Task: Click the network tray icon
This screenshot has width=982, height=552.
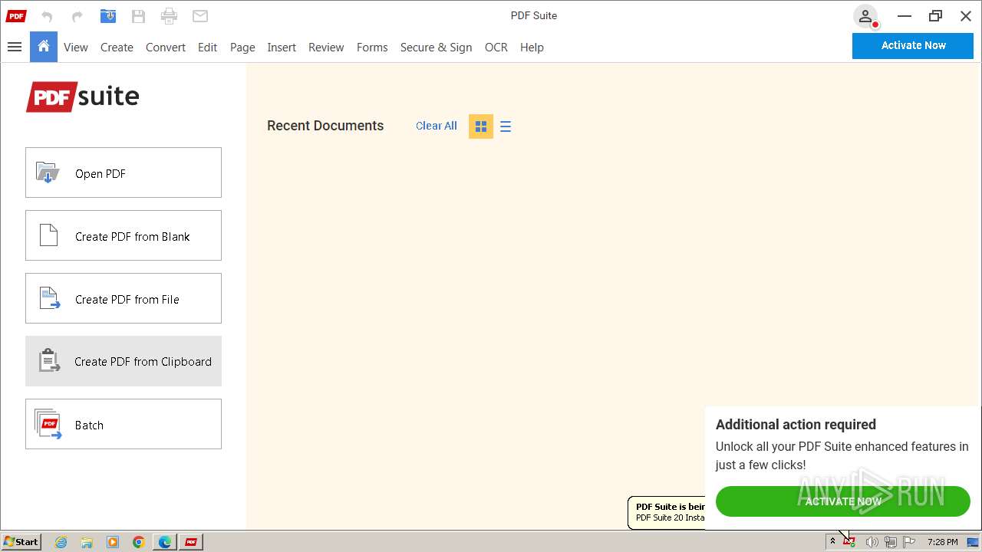Action: point(890,542)
